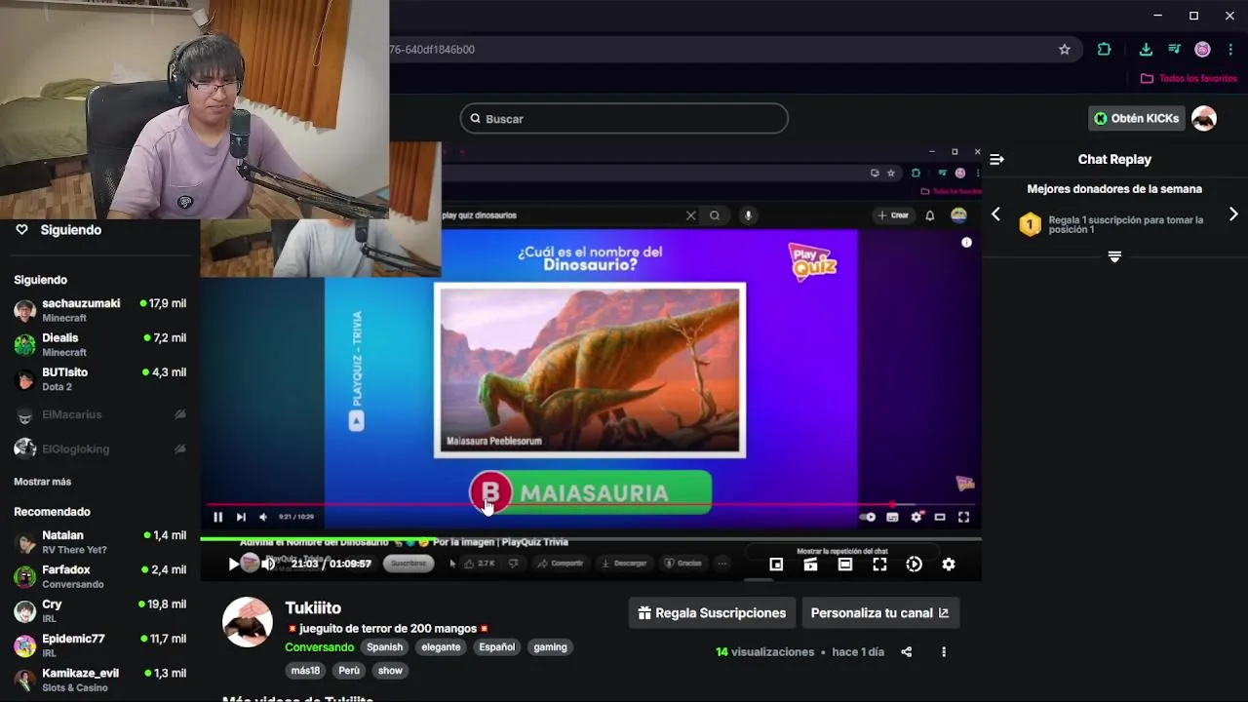Collapse the Chat Replay panel
The image size is (1248, 702).
point(996,159)
